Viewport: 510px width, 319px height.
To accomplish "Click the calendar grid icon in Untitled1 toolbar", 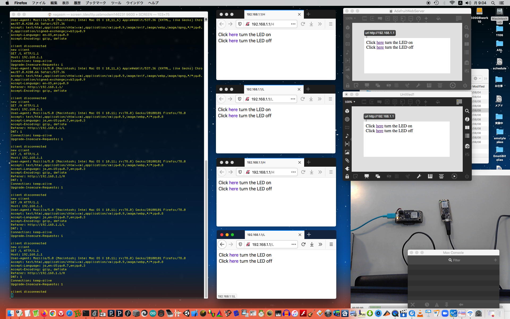I will click(x=459, y=102).
